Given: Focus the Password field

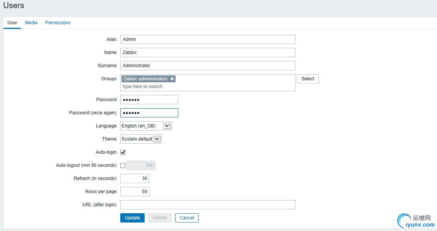Looking at the screenshot, I should click(149, 100).
